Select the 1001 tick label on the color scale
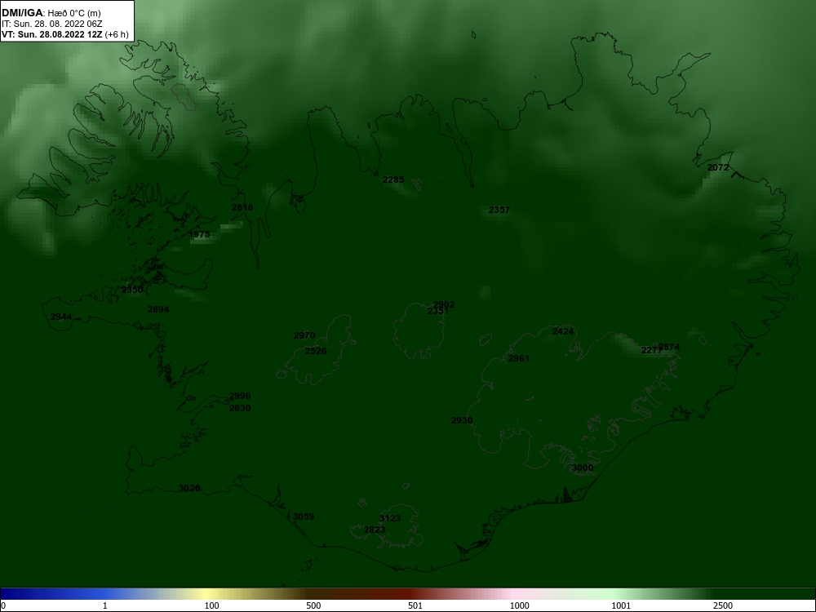Image resolution: width=816 pixels, height=612 pixels. pos(621,605)
